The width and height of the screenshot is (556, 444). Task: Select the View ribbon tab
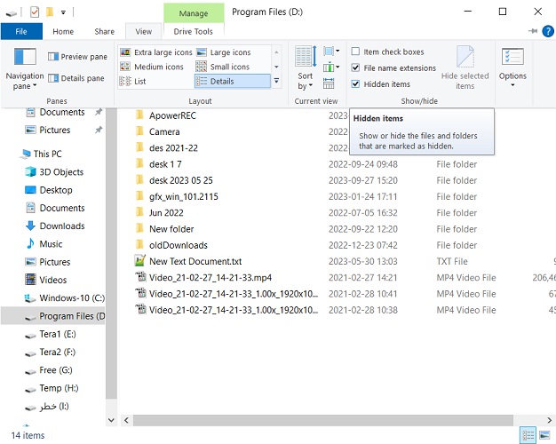coord(143,32)
